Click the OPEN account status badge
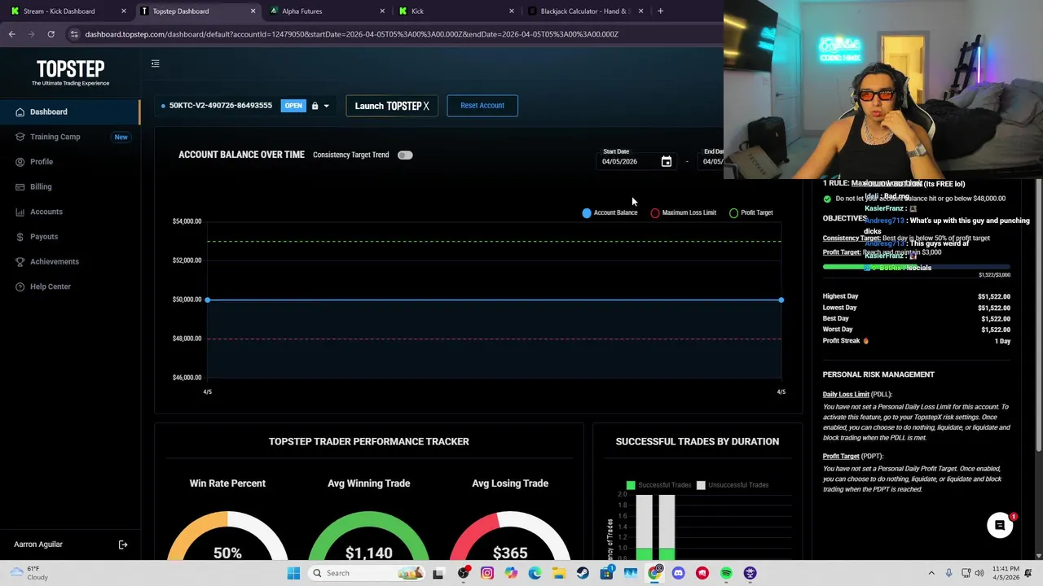This screenshot has height=586, width=1043. click(x=293, y=106)
